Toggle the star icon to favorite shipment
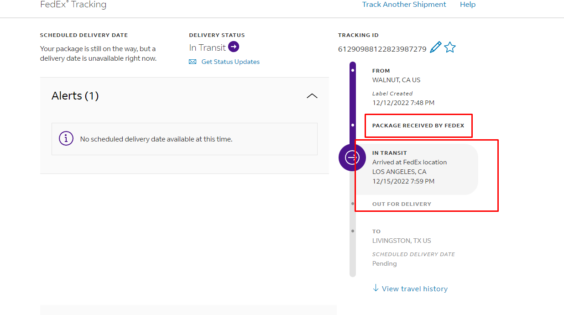Image resolution: width=564 pixels, height=315 pixels. point(450,47)
